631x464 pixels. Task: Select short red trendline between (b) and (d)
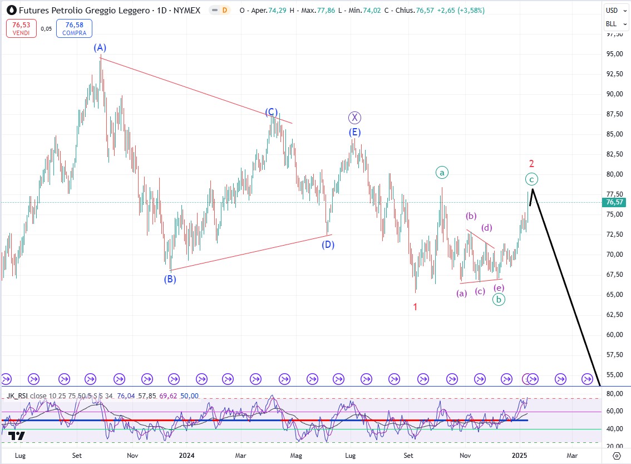[x=481, y=240]
